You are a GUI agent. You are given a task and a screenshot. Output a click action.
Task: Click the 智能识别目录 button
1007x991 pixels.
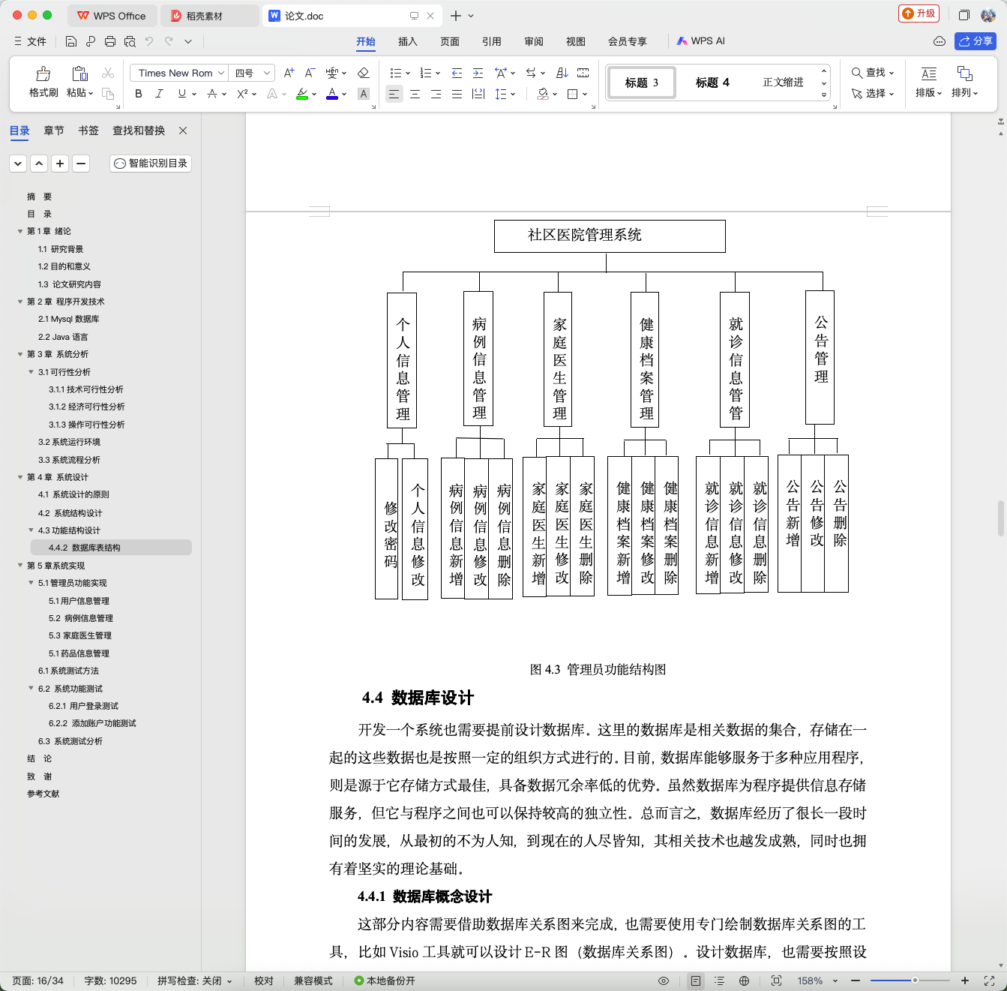pos(151,163)
